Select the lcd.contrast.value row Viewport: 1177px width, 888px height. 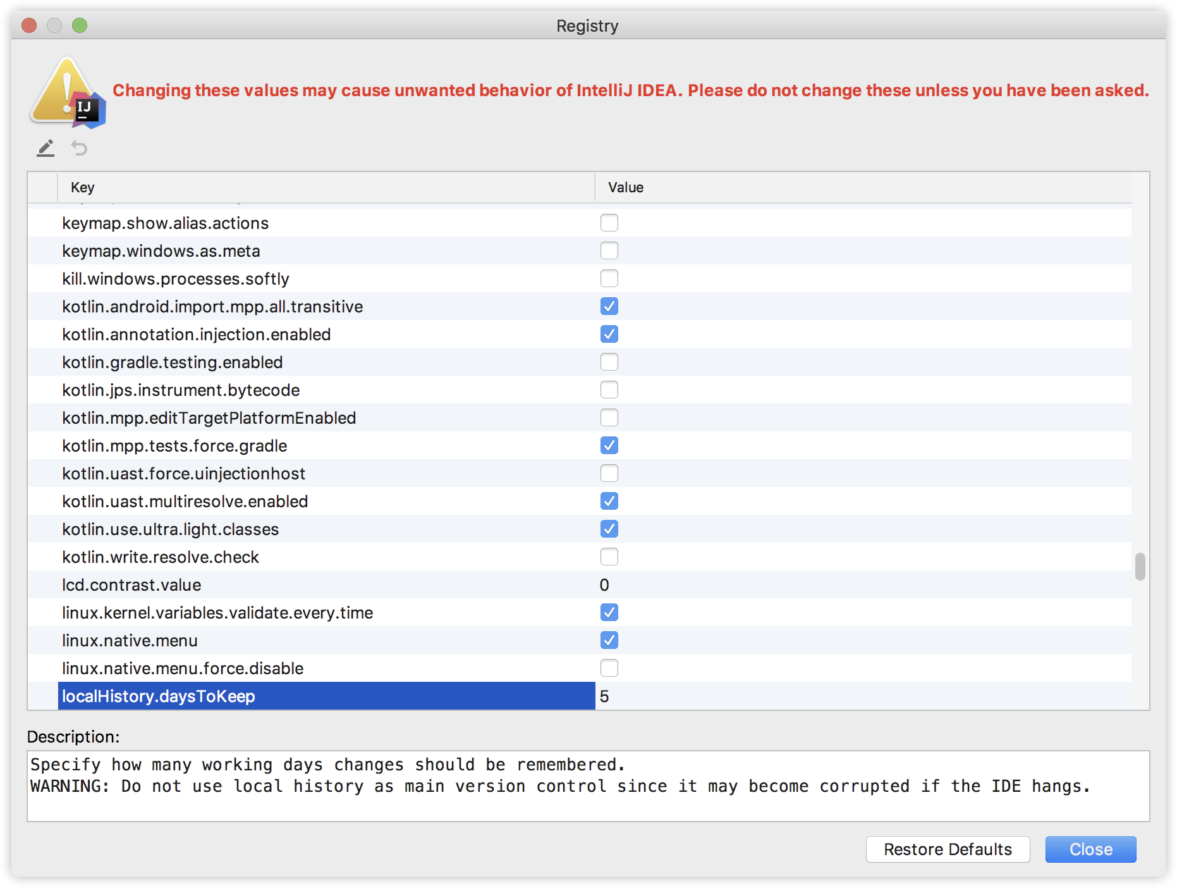click(x=131, y=585)
